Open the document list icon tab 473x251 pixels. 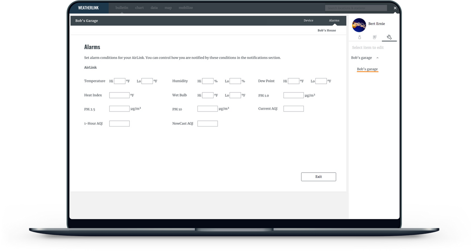click(374, 37)
